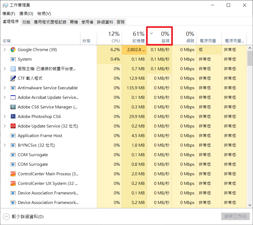
Task: Switch to the 服務 tab
Action: coord(121,22)
